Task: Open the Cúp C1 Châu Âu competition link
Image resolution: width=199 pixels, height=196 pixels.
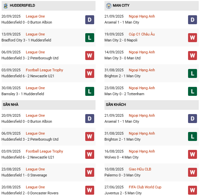Action: [142, 34]
